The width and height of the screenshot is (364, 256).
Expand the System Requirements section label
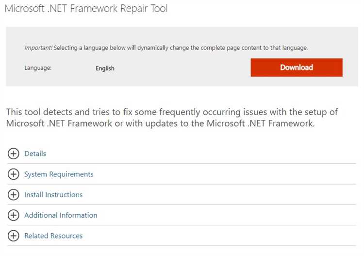[x=59, y=174]
